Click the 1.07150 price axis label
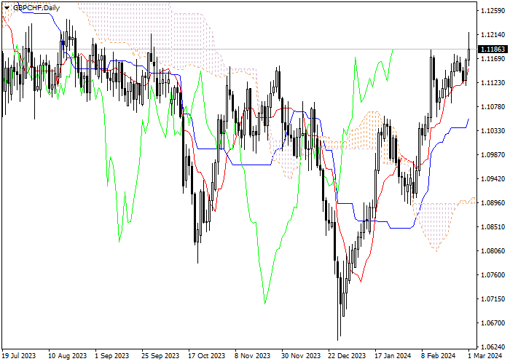The width and height of the screenshot is (510, 364). (493, 299)
